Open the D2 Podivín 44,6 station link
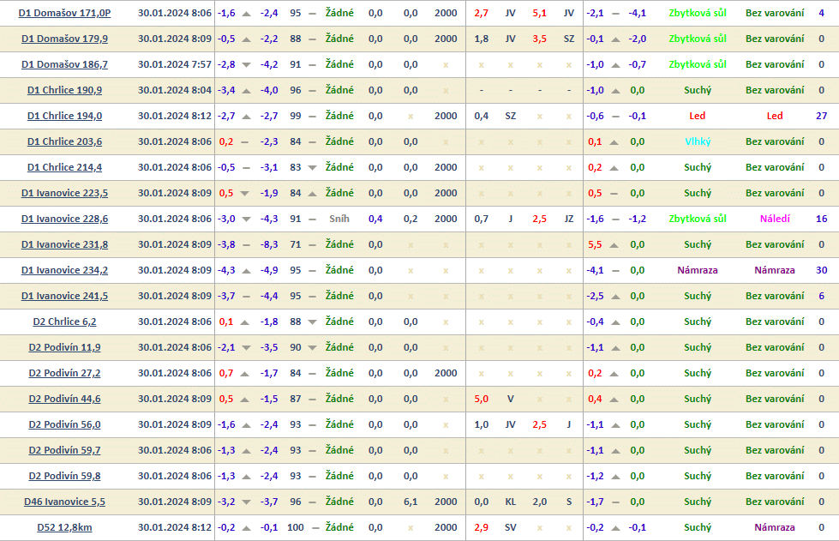 (64, 400)
